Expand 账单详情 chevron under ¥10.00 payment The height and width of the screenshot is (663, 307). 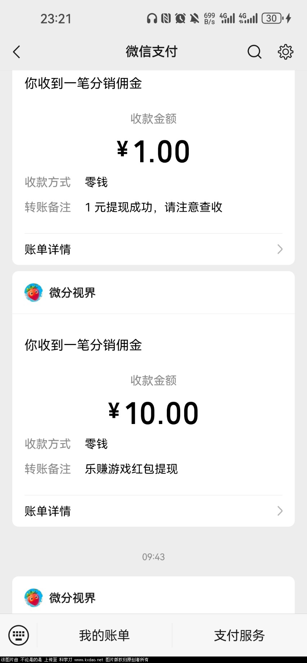click(x=280, y=511)
